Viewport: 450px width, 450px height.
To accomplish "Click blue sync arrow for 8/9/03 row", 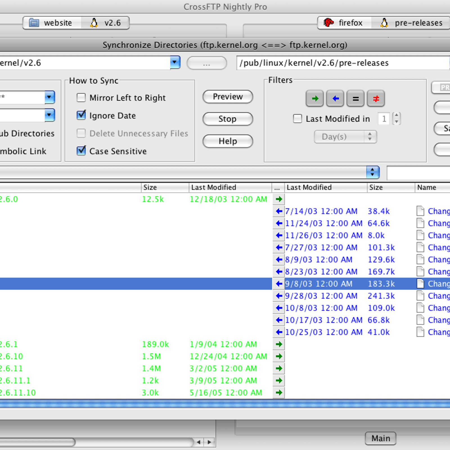I will pyautogui.click(x=279, y=260).
